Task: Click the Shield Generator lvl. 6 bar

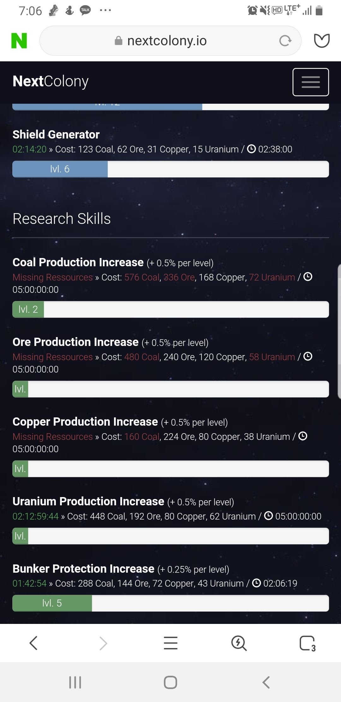Action: pyautogui.click(x=170, y=169)
